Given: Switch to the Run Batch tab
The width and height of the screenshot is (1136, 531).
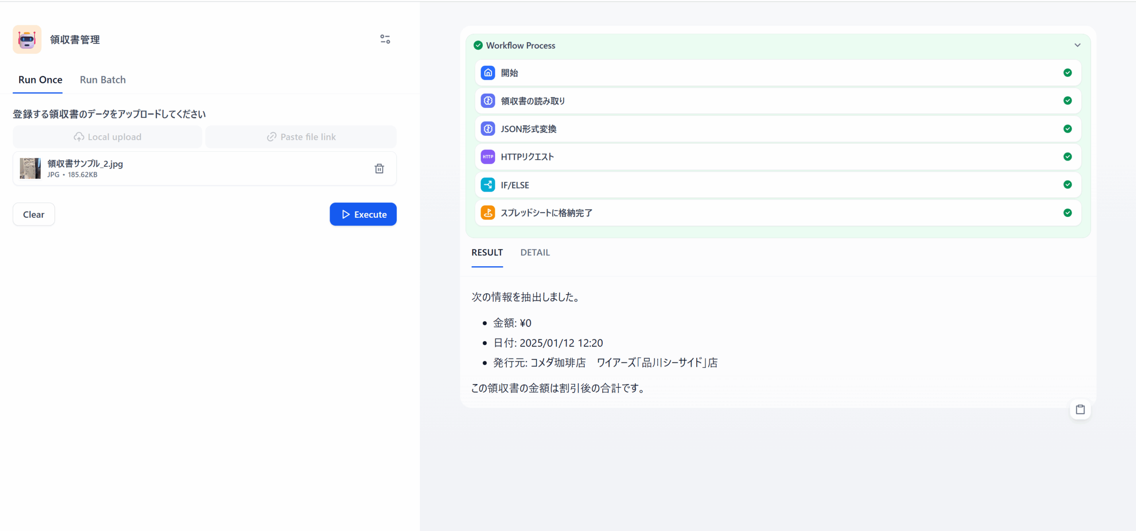Looking at the screenshot, I should click(103, 80).
